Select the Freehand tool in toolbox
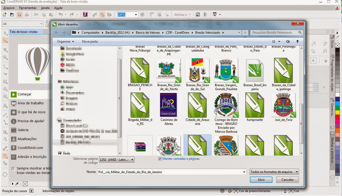The image size is (342, 196). [5, 66]
